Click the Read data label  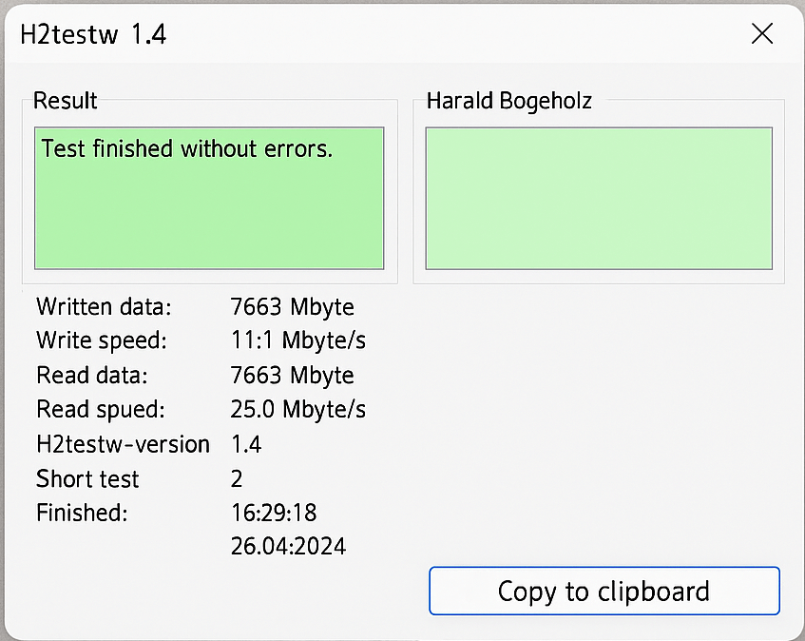pos(92,376)
